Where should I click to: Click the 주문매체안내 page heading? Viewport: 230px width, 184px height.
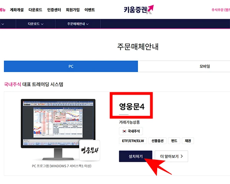(138, 47)
